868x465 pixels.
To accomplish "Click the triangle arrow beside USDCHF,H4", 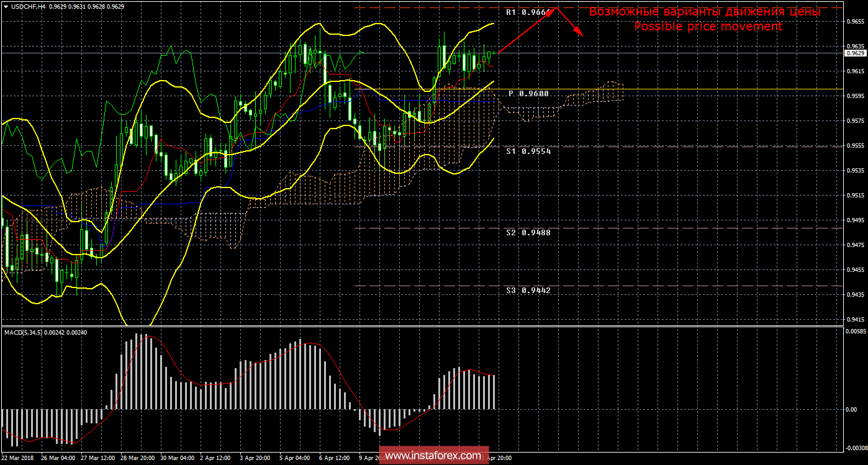I will coord(6,6).
